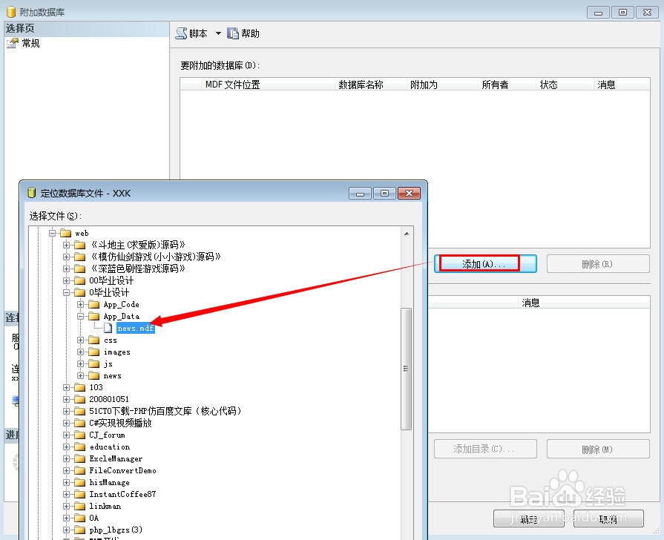
Task: Click the Remove (删除(M)) button
Action: click(x=598, y=449)
